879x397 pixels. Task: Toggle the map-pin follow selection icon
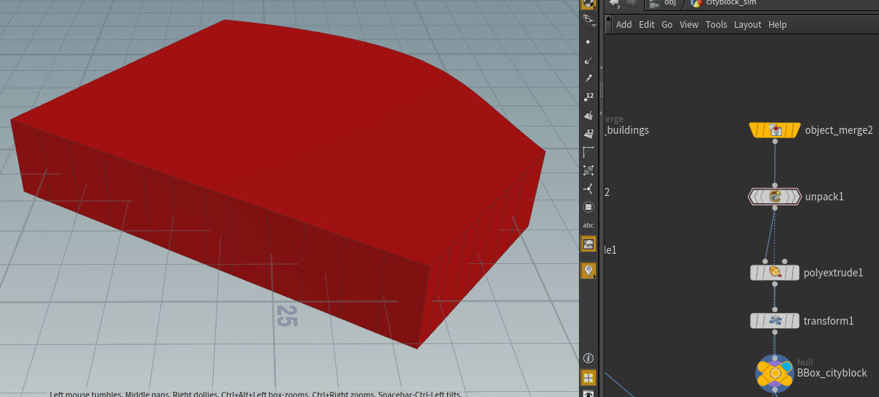[588, 271]
